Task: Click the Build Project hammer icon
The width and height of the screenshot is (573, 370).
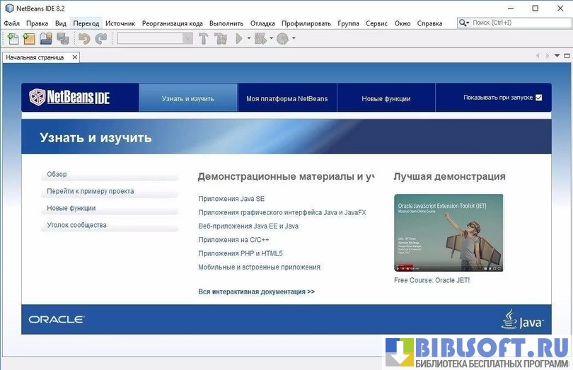Action: tap(204, 39)
